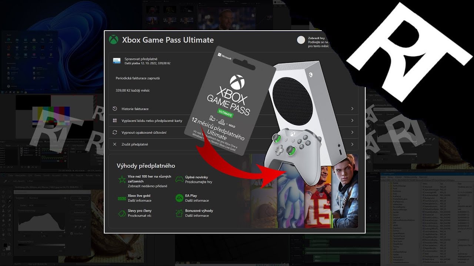This screenshot has width=474, height=266.
Task: Open the Ebene menu in Photoshop
Action: coord(38,175)
